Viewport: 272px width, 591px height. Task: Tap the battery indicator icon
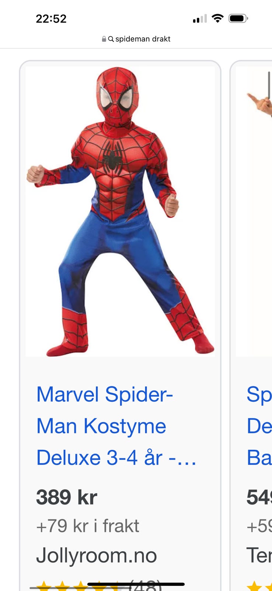tap(238, 18)
